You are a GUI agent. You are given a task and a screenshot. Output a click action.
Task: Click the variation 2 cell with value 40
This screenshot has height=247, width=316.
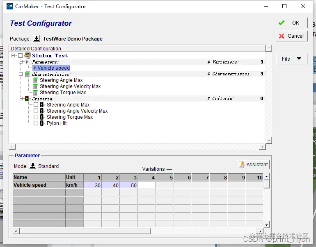point(110,185)
